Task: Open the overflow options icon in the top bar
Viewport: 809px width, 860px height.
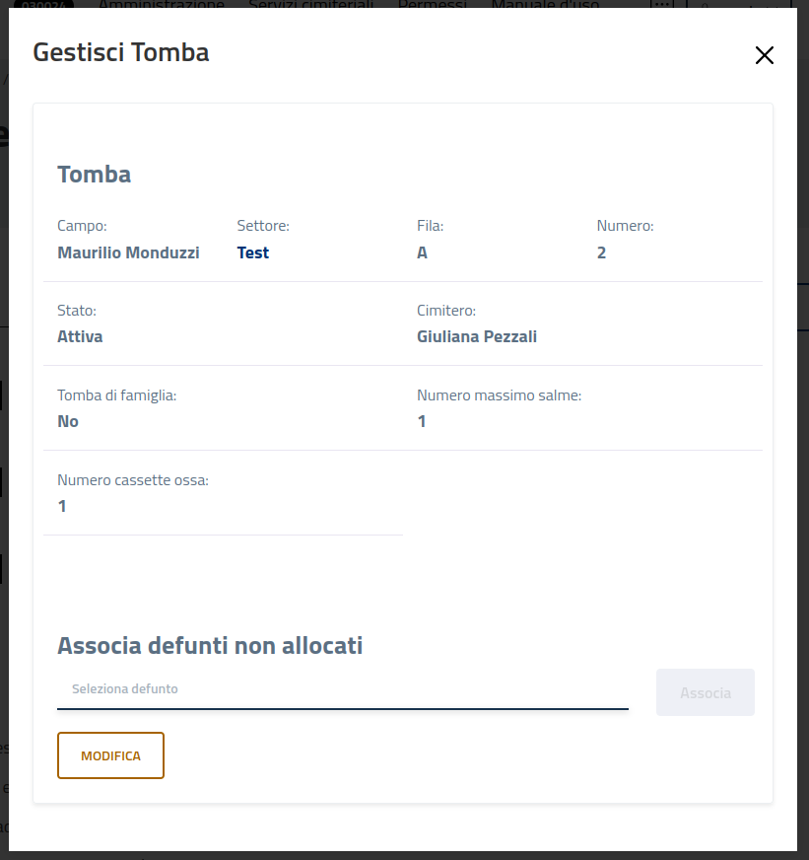Action: coord(663,4)
